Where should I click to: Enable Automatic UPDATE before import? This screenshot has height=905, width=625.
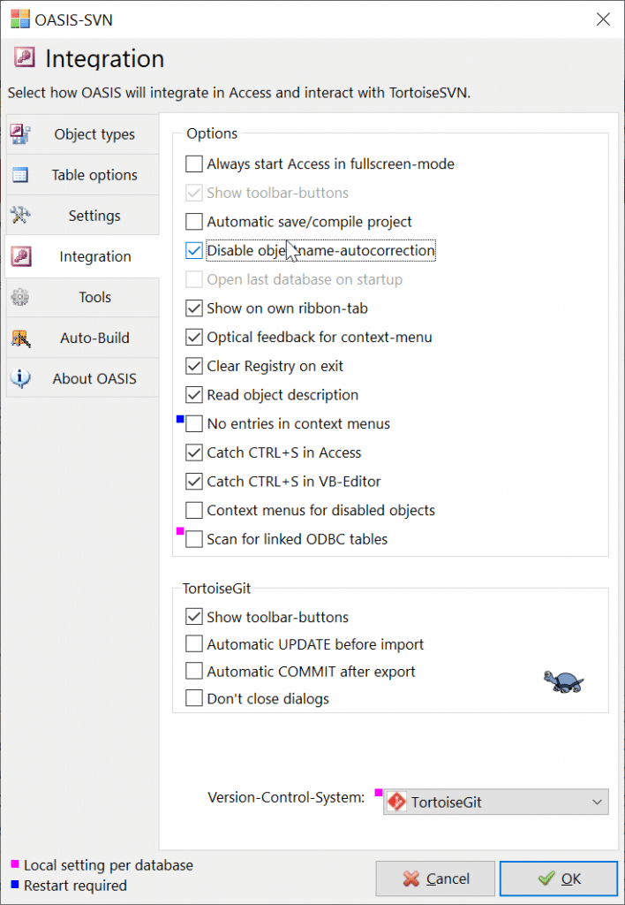[x=193, y=644]
